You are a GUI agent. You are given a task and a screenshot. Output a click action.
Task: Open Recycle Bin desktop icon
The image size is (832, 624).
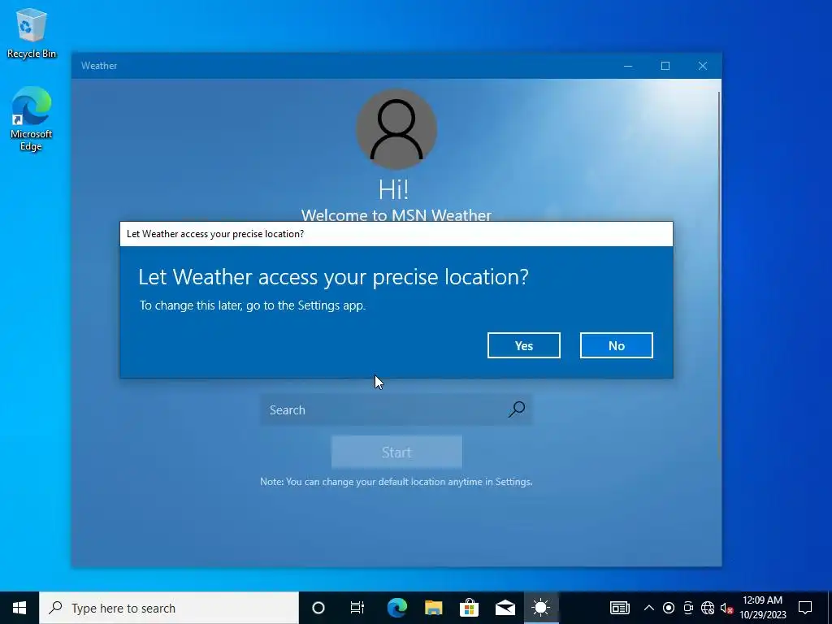click(x=32, y=33)
